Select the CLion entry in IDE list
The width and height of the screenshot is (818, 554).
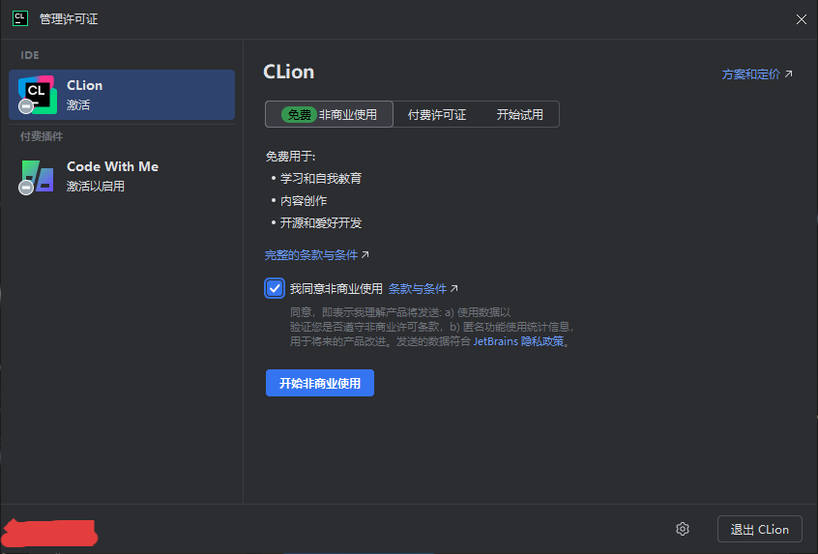[122, 95]
